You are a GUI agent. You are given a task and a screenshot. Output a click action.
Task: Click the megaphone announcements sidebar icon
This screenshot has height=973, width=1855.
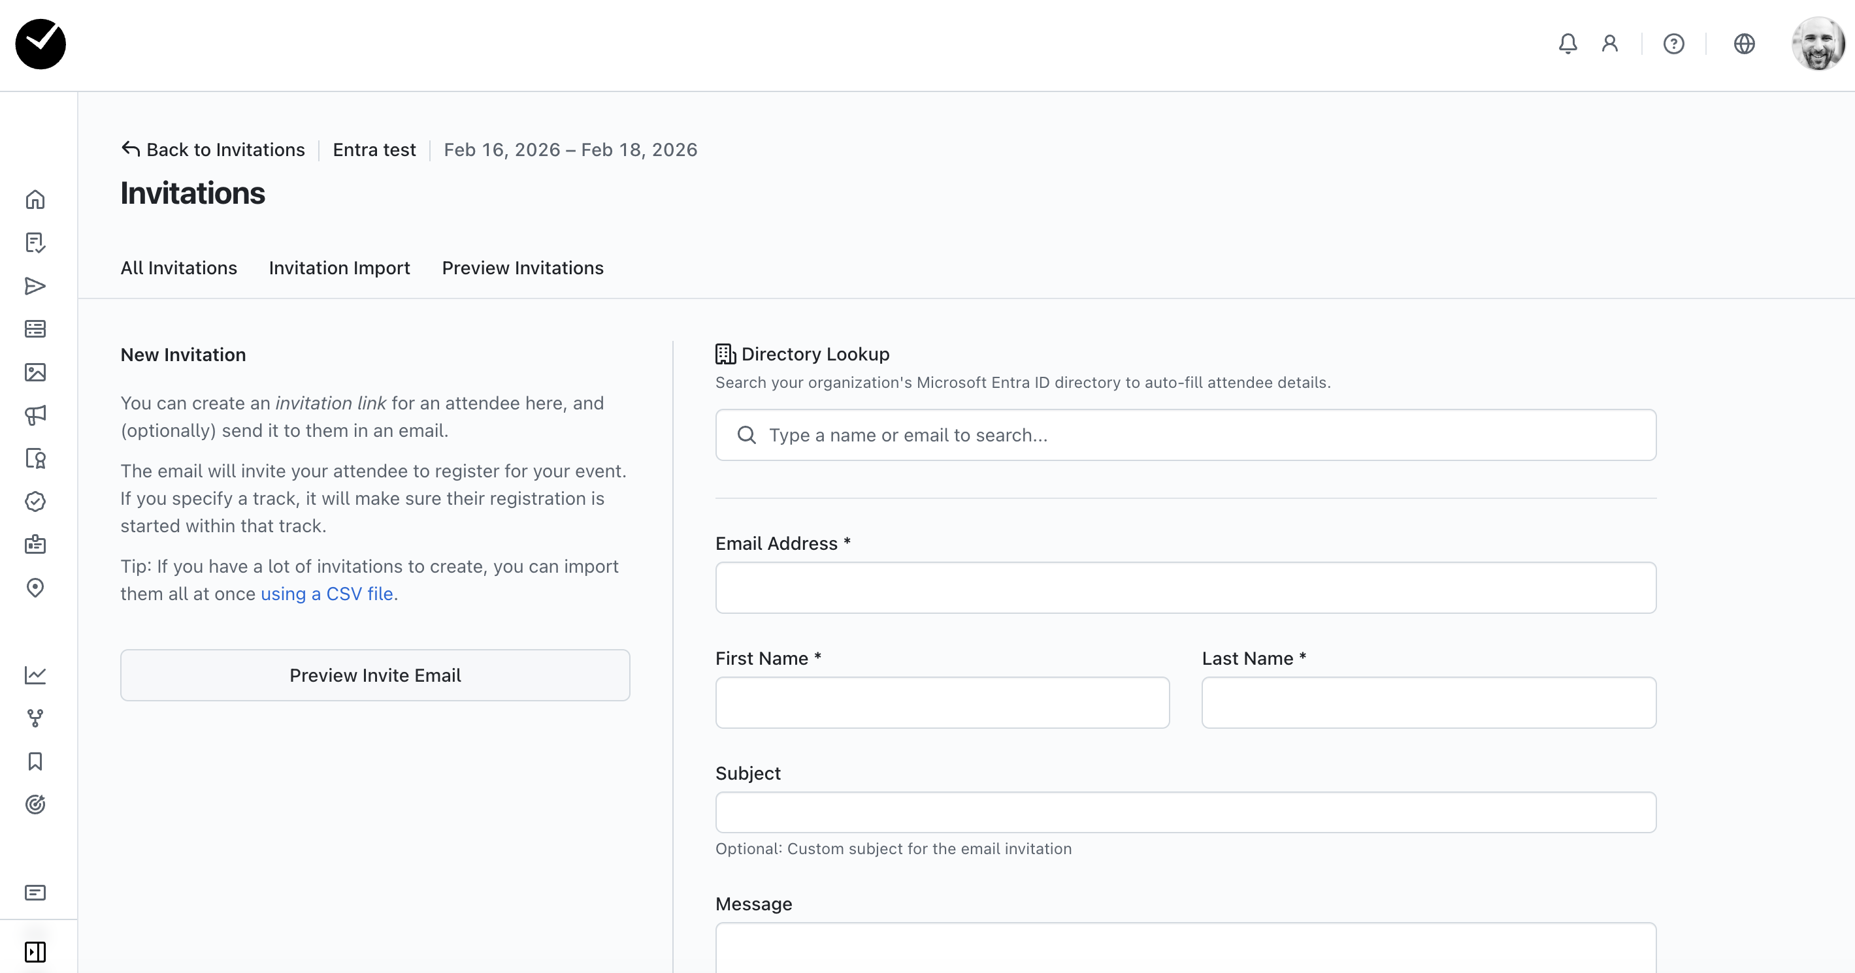[35, 415]
